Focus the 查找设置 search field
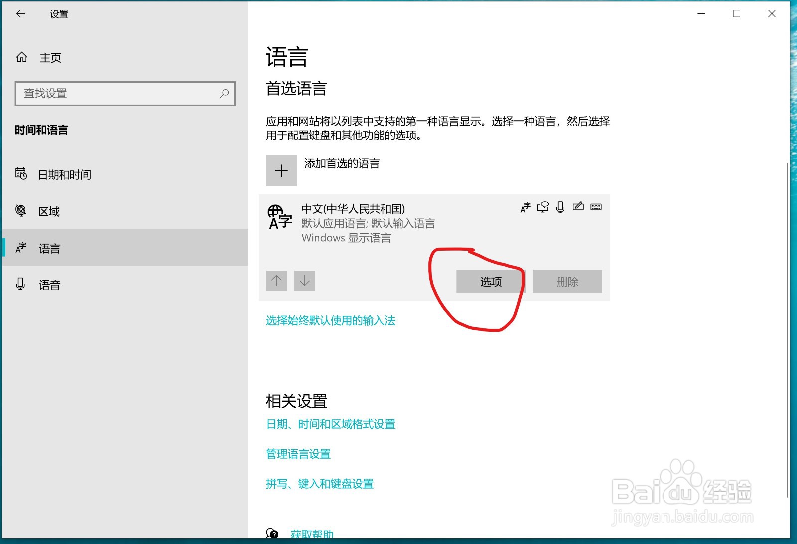797x544 pixels. click(125, 94)
